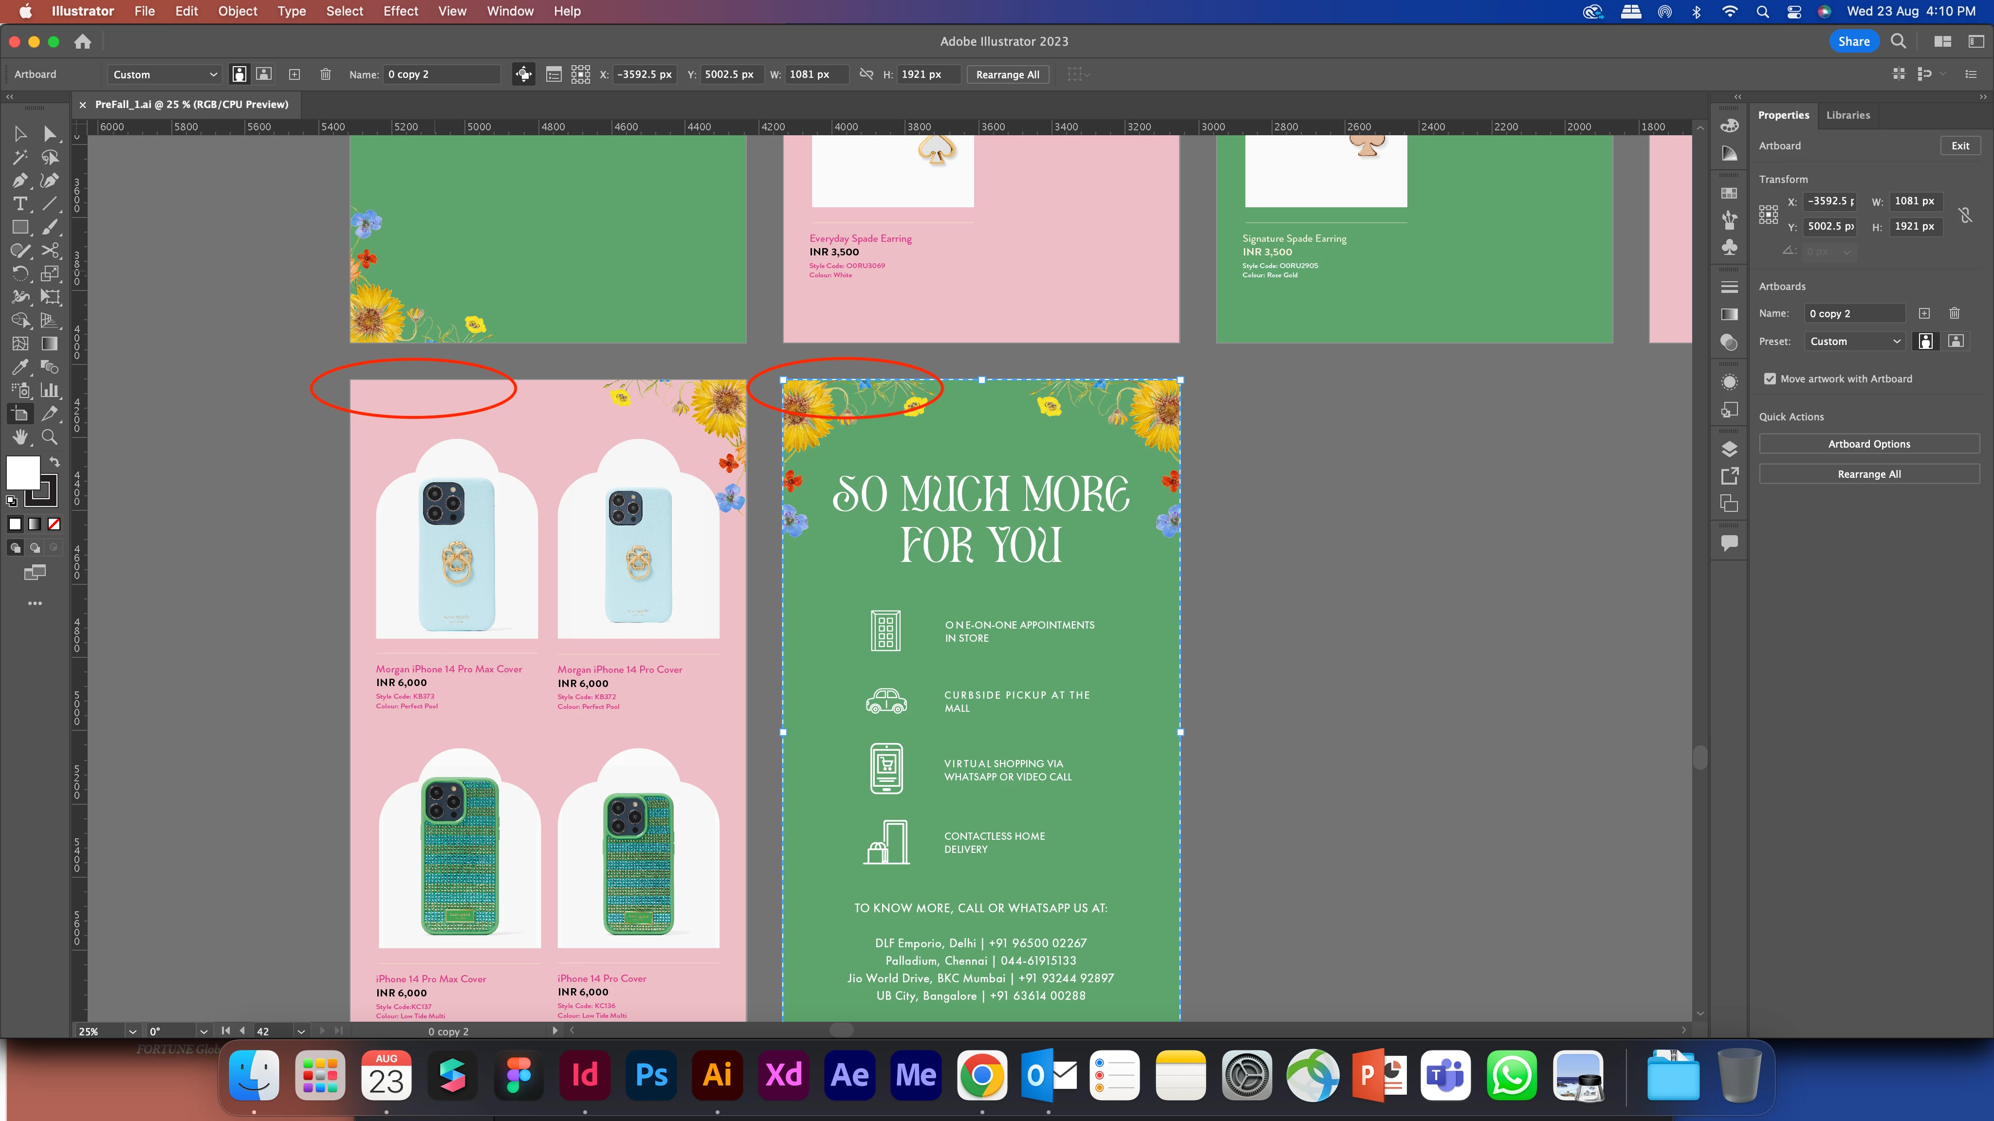Click the Artboard Options button
Image resolution: width=1994 pixels, height=1121 pixels.
(x=1868, y=444)
